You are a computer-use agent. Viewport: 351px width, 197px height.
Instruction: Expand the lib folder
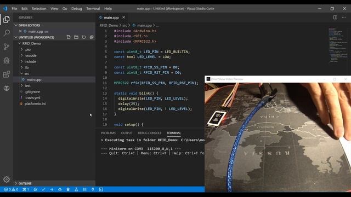(54, 67)
